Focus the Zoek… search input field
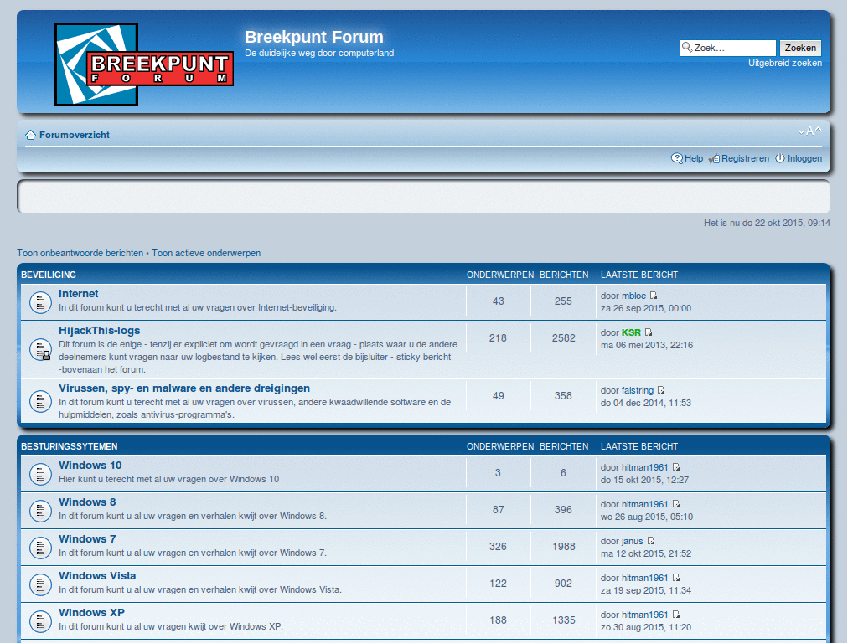This screenshot has width=858, height=643. click(x=728, y=48)
